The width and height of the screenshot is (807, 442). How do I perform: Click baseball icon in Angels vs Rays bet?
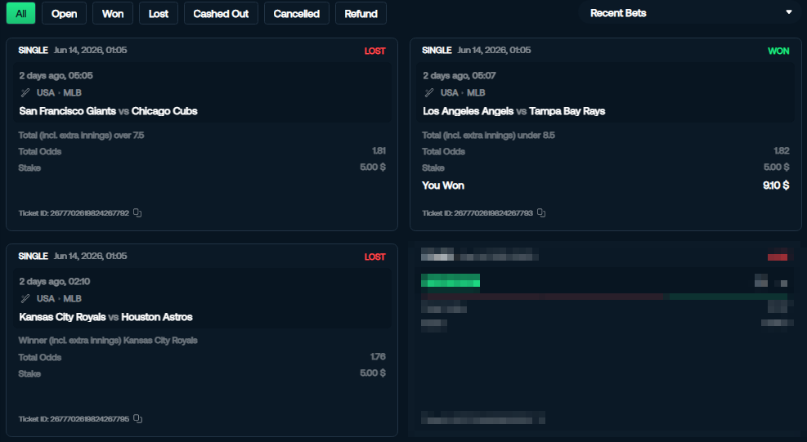click(x=428, y=93)
